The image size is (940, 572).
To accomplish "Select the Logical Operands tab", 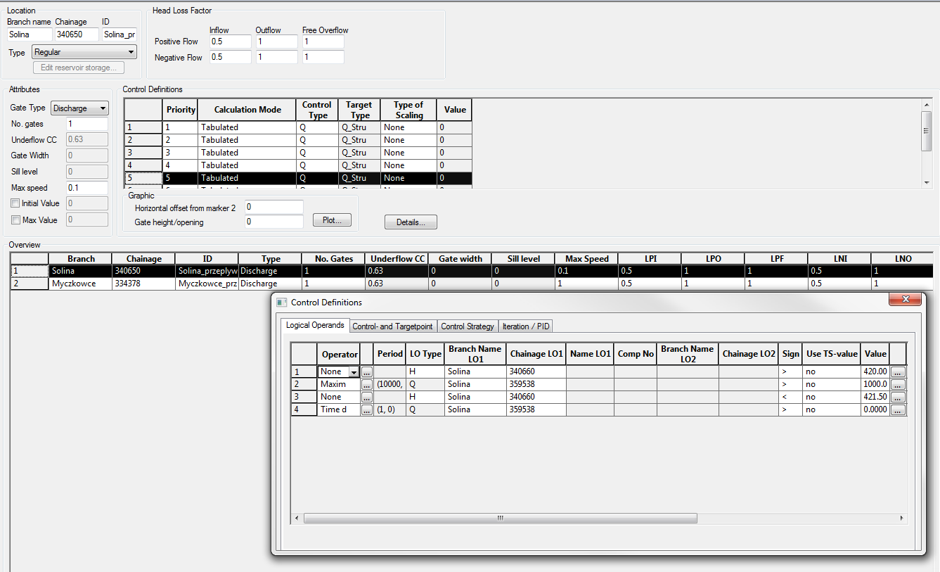I will 315,325.
